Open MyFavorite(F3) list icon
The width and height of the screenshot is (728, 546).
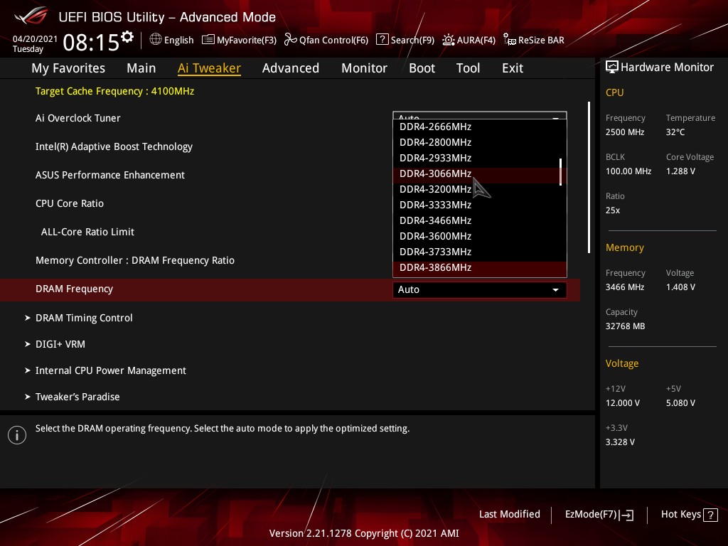tap(208, 40)
